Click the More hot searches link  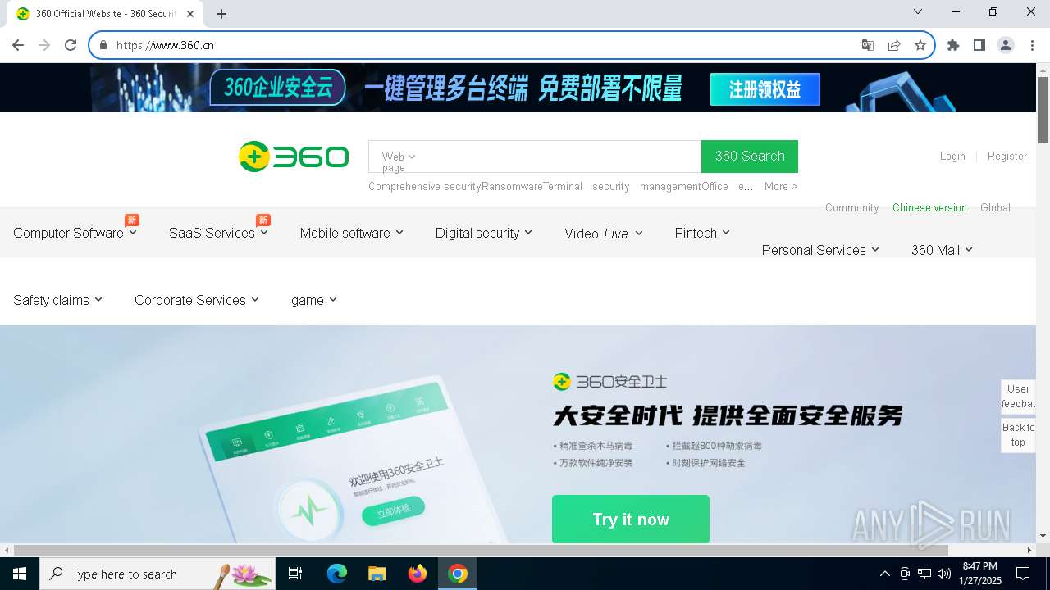point(781,186)
